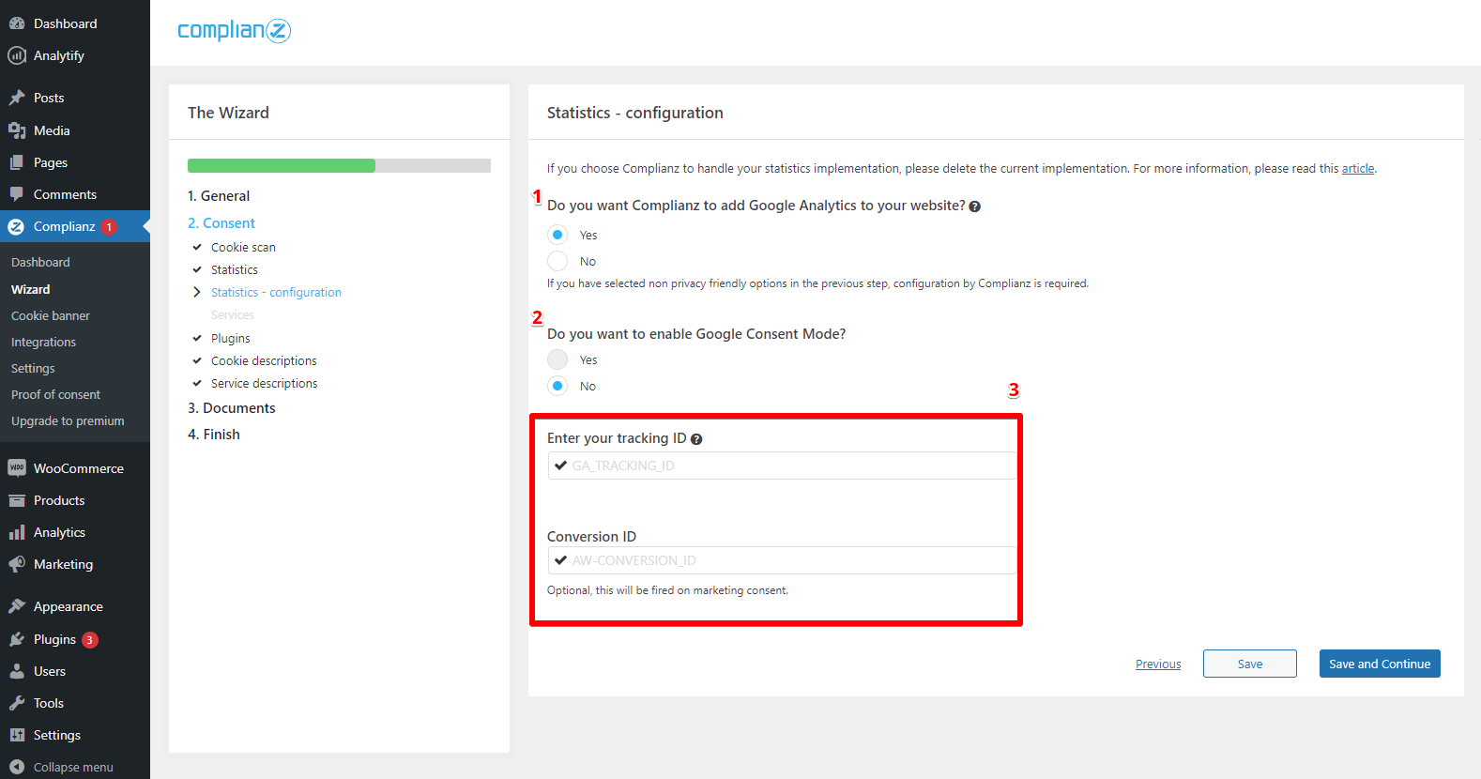1481x779 pixels.
Task: Click help icon next to tracking ID label
Action: 696,439
